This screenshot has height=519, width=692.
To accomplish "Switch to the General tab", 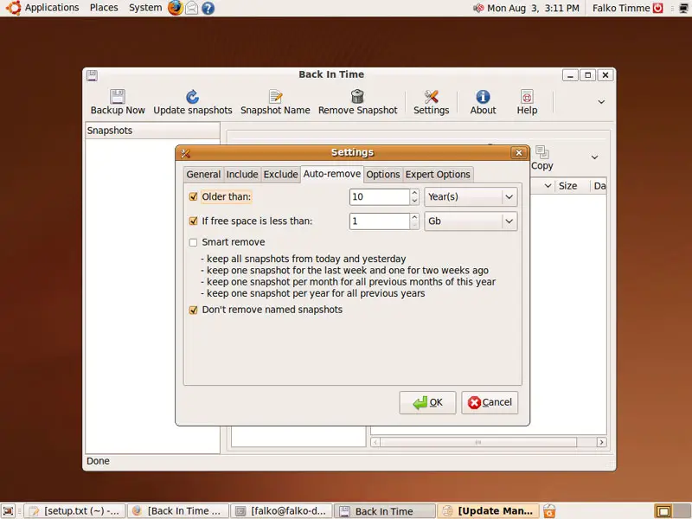I will [203, 175].
